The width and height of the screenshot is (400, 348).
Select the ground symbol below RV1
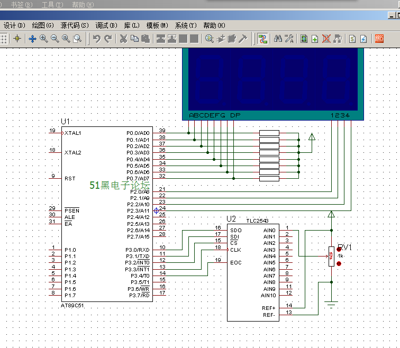(x=331, y=305)
